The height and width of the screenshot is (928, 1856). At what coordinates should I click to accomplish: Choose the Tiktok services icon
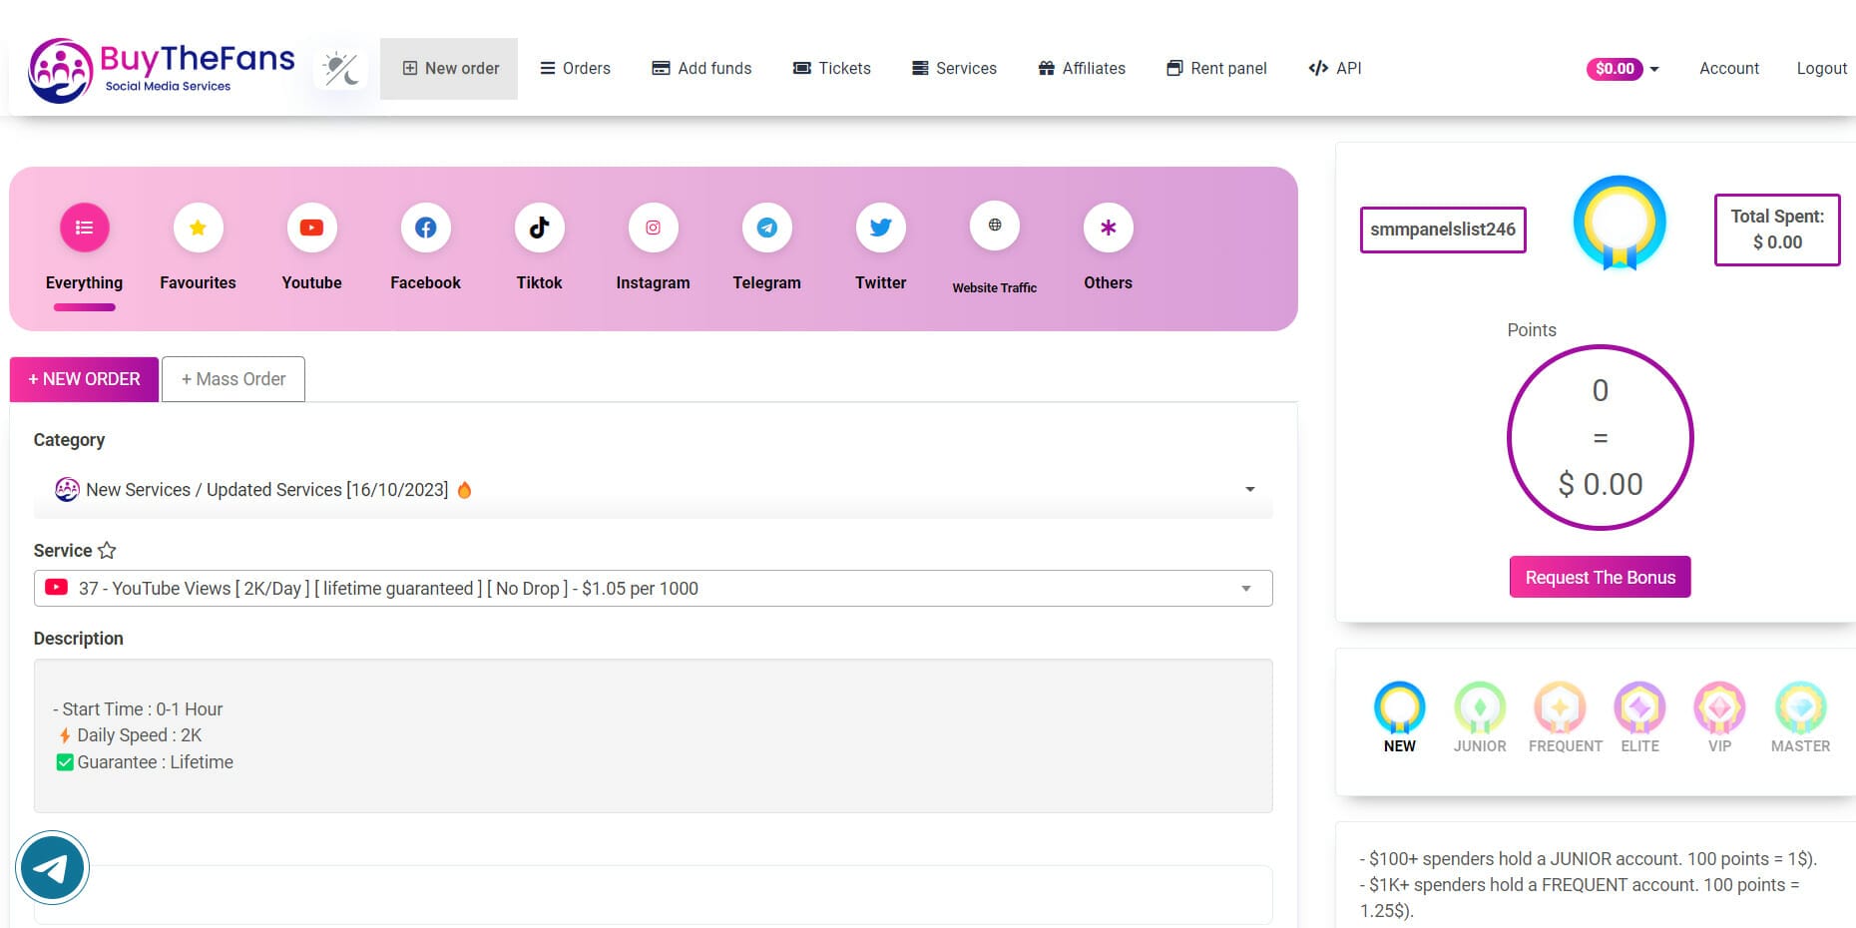coord(539,229)
